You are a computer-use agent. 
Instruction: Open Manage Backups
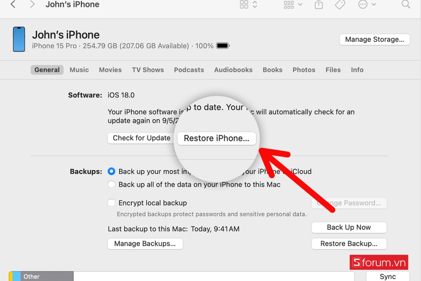click(x=145, y=244)
